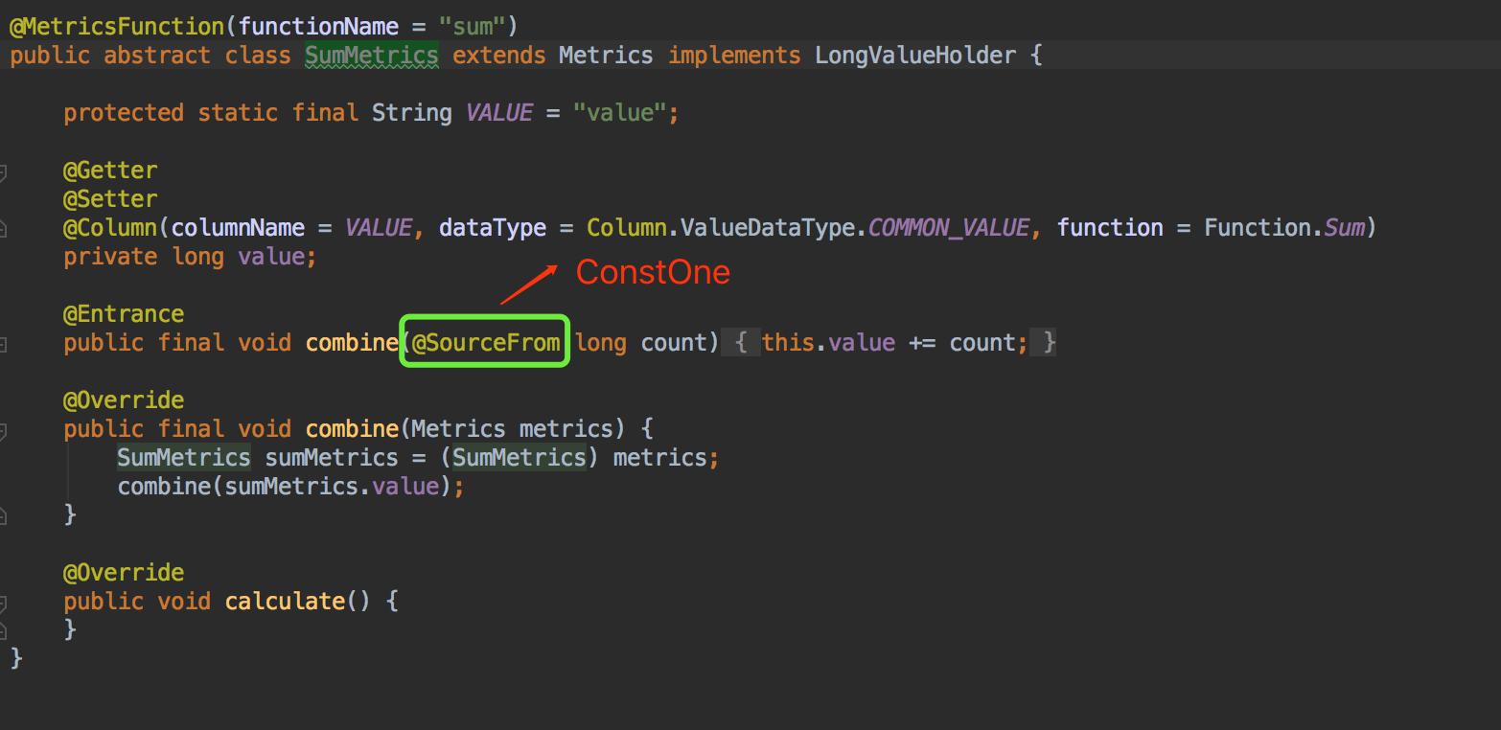Click the columnName attribute

tap(239, 227)
